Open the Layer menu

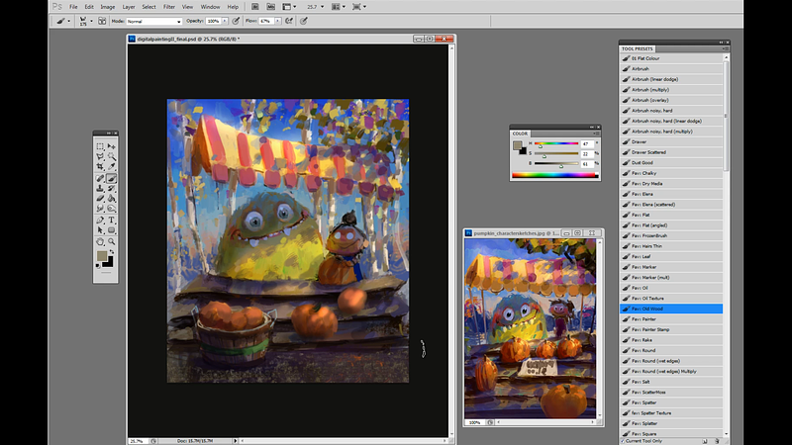coord(128,6)
